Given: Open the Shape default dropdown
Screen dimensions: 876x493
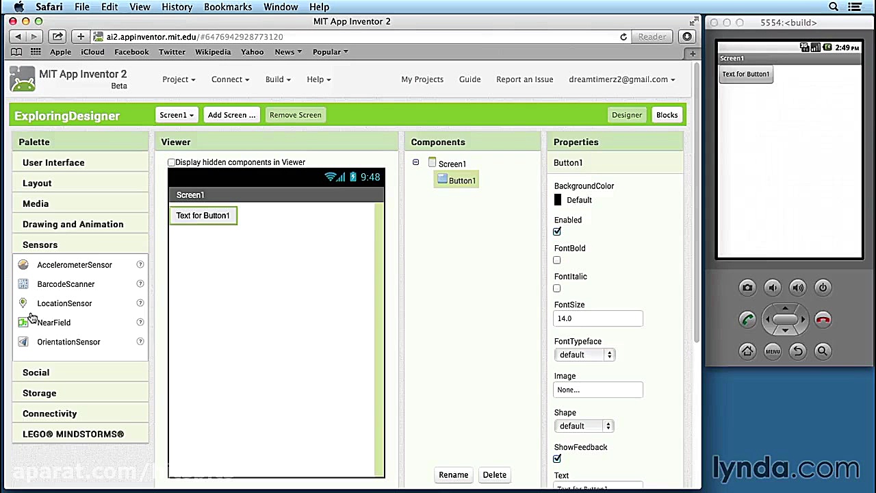Looking at the screenshot, I should pyautogui.click(x=584, y=426).
